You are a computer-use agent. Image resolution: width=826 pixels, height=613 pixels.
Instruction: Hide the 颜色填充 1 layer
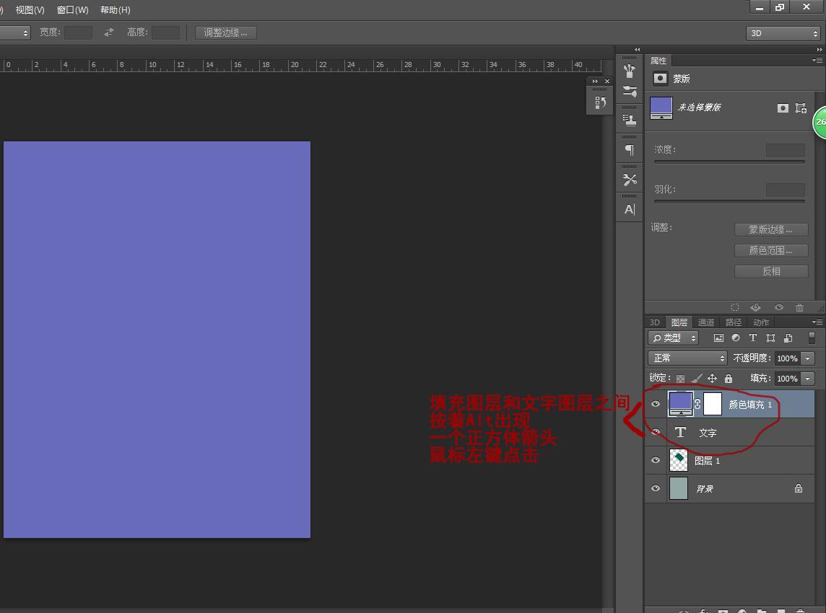656,404
